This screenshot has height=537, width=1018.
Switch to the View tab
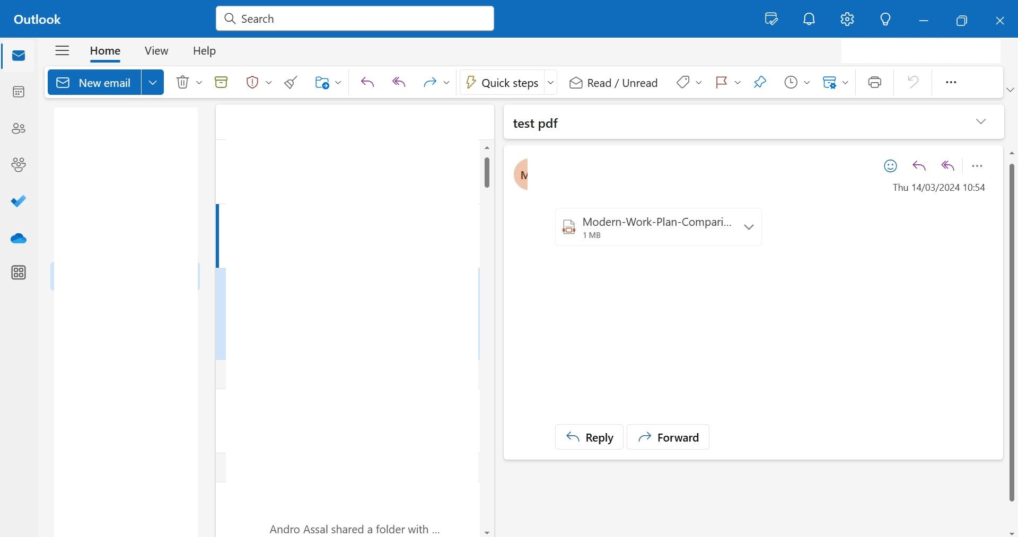pyautogui.click(x=156, y=50)
